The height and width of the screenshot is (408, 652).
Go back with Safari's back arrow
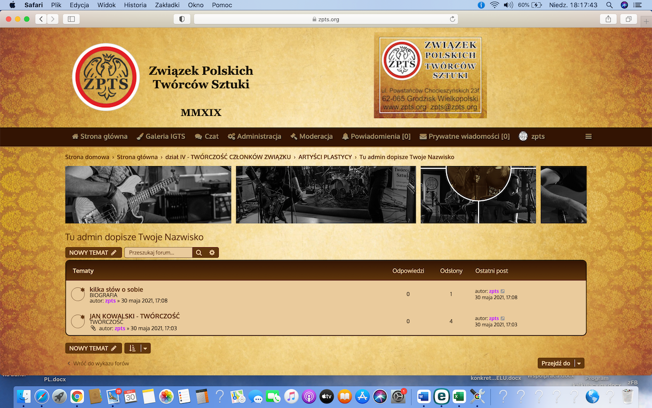41,19
